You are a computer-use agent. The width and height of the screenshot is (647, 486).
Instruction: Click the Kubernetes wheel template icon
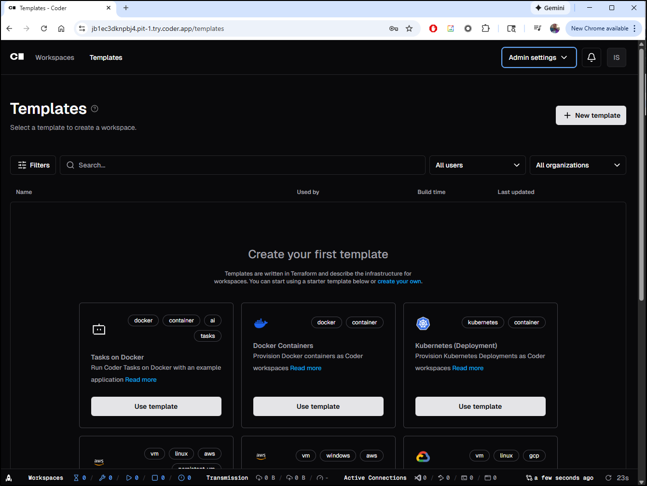click(423, 323)
